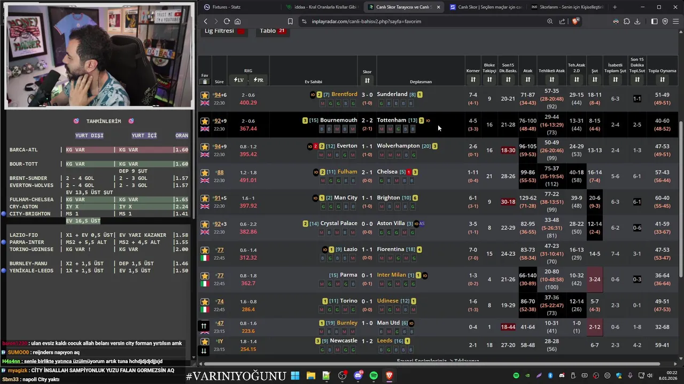Jump to top with the double up-arrow button
684x384 pixels.
tap(204, 325)
